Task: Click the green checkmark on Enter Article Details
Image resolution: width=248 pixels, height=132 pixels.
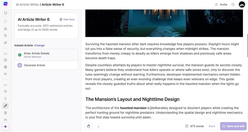Action: 20,55
